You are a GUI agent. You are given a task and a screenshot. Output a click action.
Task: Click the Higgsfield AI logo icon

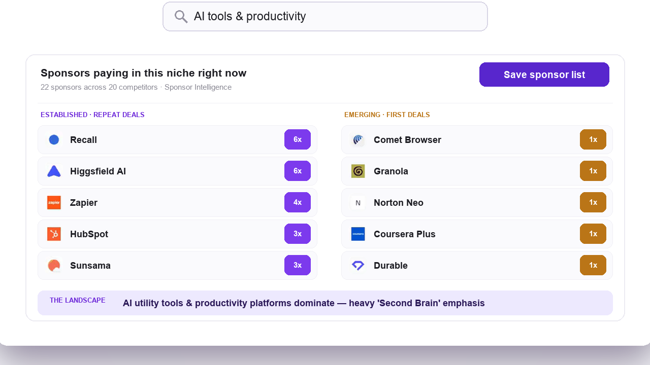pos(54,171)
